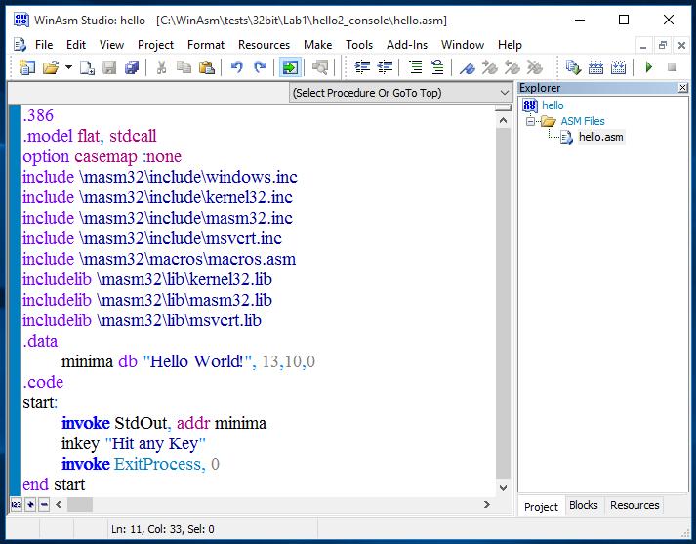This screenshot has width=696, height=544.
Task: Click the green Execute play icon
Action: tap(649, 67)
